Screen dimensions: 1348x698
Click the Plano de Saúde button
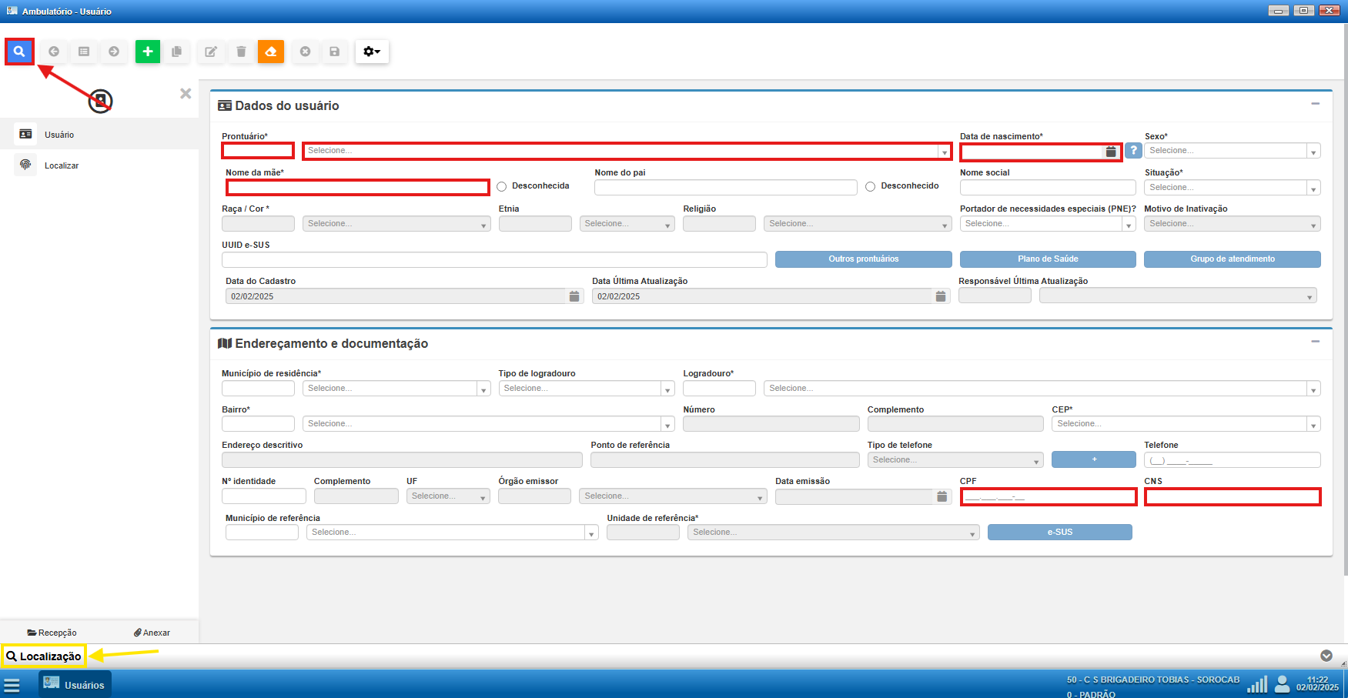[x=1047, y=259]
